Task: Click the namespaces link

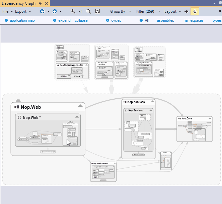Action: pos(194,20)
